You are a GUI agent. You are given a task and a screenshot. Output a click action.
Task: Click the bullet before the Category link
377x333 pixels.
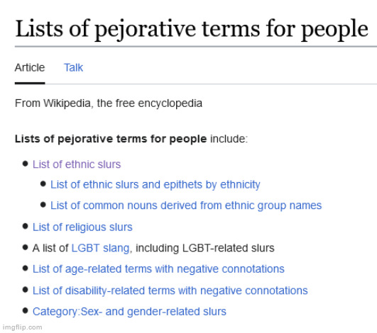(x=26, y=311)
